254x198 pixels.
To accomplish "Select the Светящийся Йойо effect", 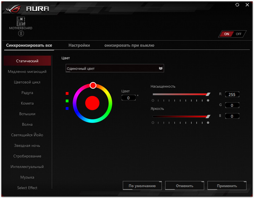I will coord(27,135).
